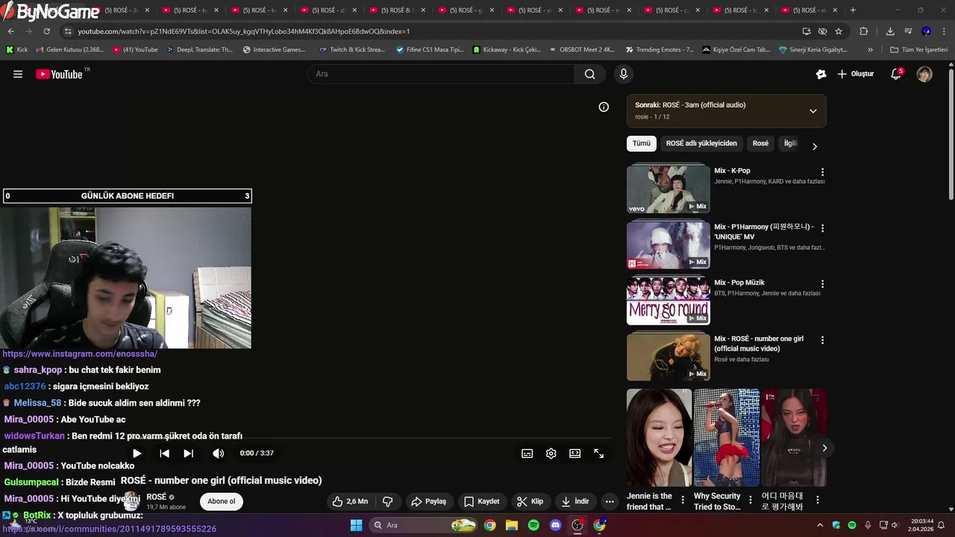Open options for Mix - K-Pop

click(x=822, y=172)
